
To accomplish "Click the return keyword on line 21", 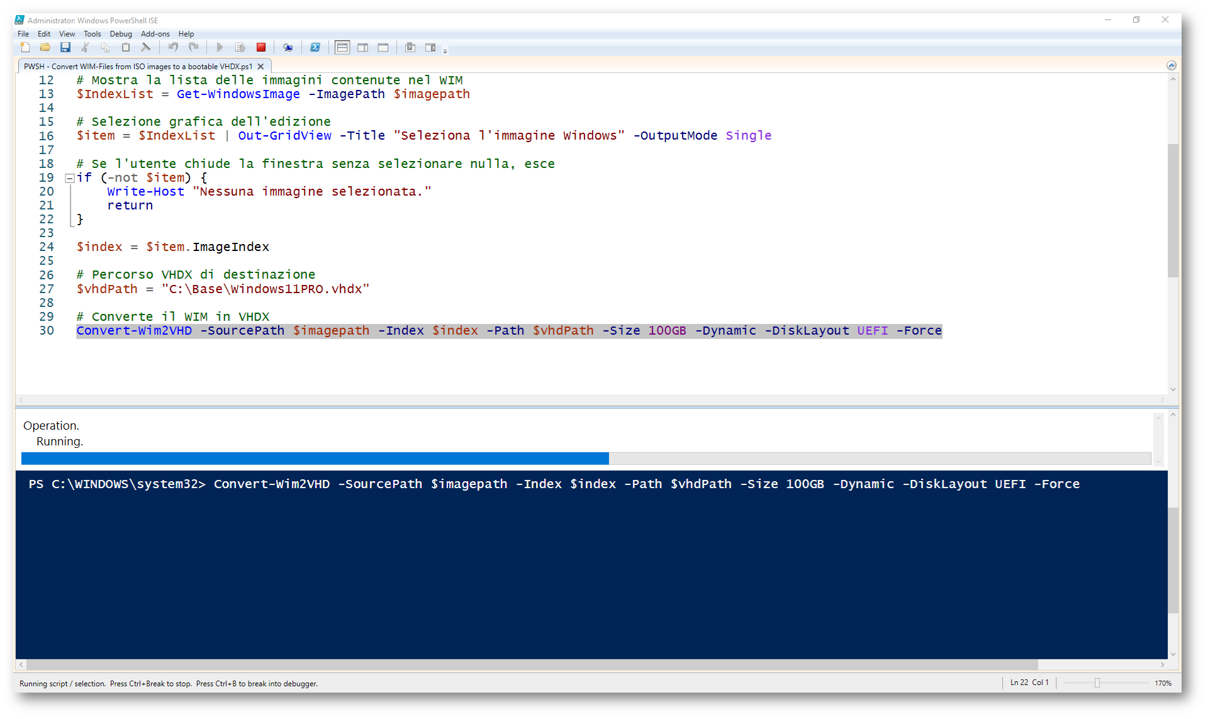I will coord(130,206).
